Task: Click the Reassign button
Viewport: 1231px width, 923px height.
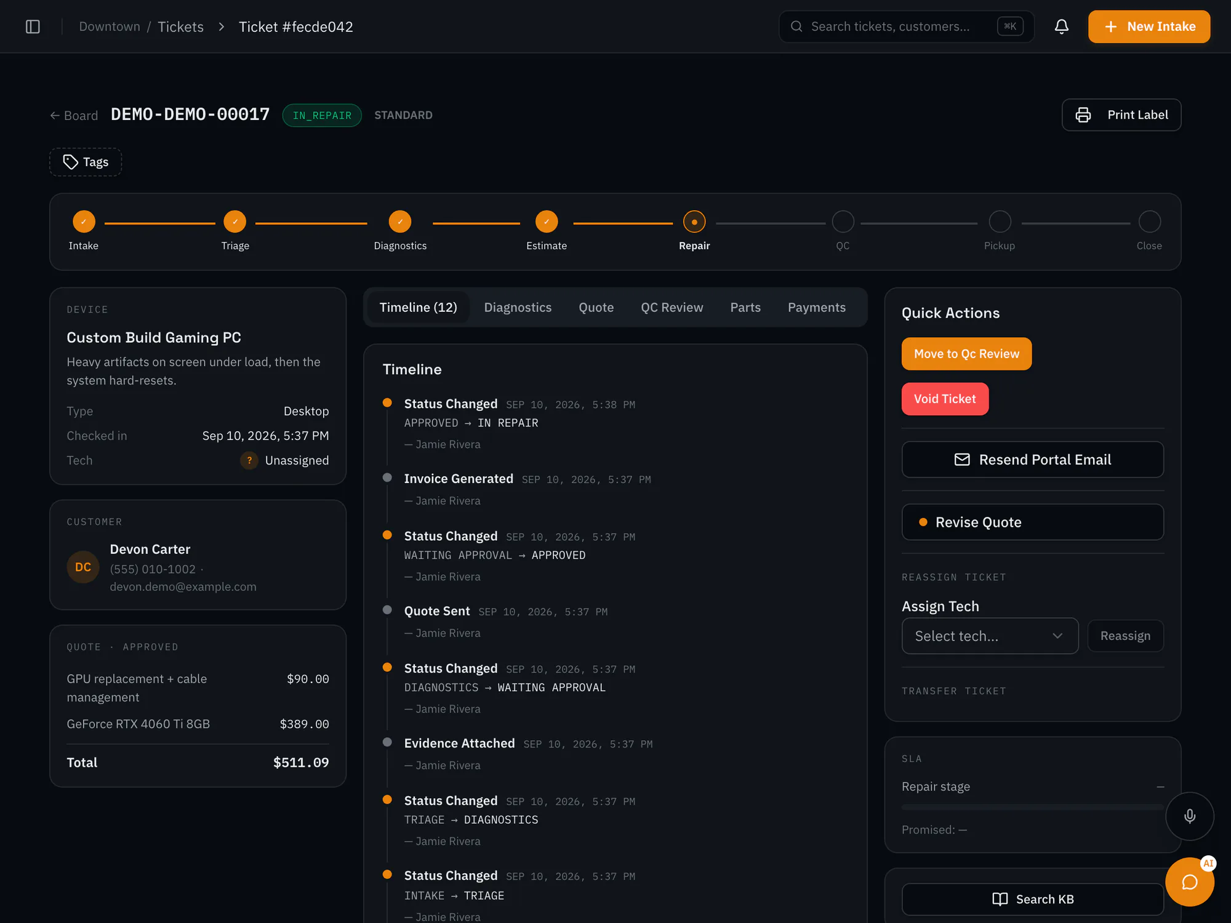Action: (x=1125, y=636)
